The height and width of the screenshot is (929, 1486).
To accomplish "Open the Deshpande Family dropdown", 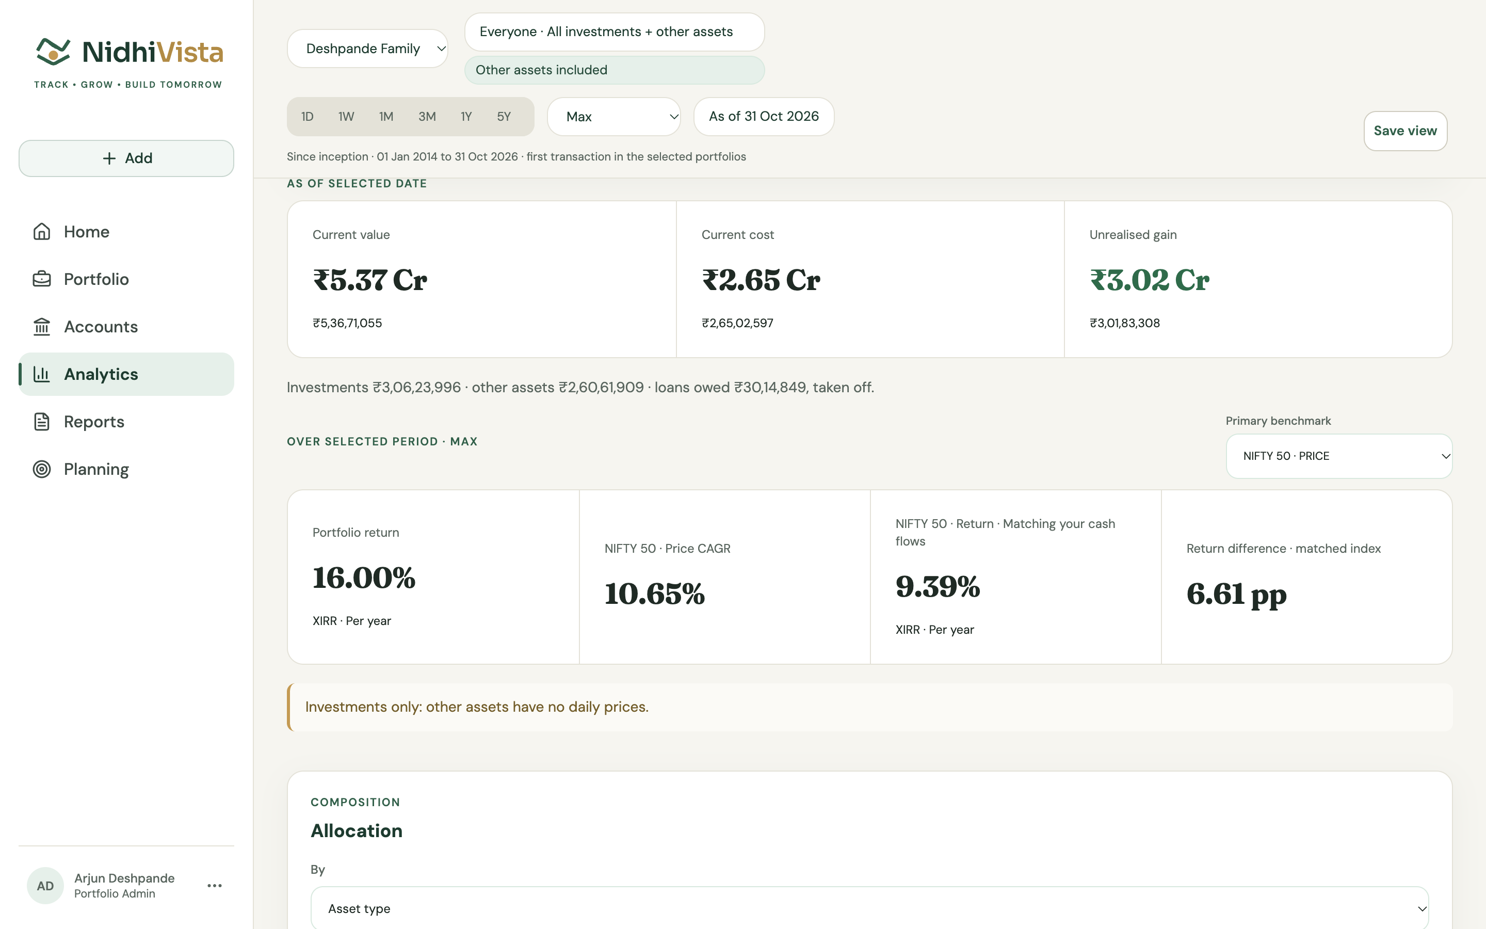I will coord(367,49).
